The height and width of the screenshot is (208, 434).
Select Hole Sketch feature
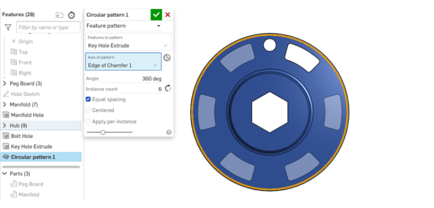pyautogui.click(x=25, y=94)
